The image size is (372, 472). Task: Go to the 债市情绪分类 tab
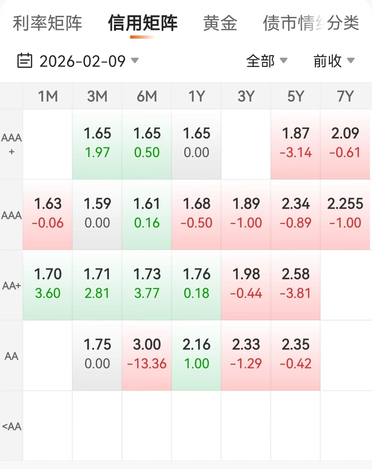(x=311, y=23)
